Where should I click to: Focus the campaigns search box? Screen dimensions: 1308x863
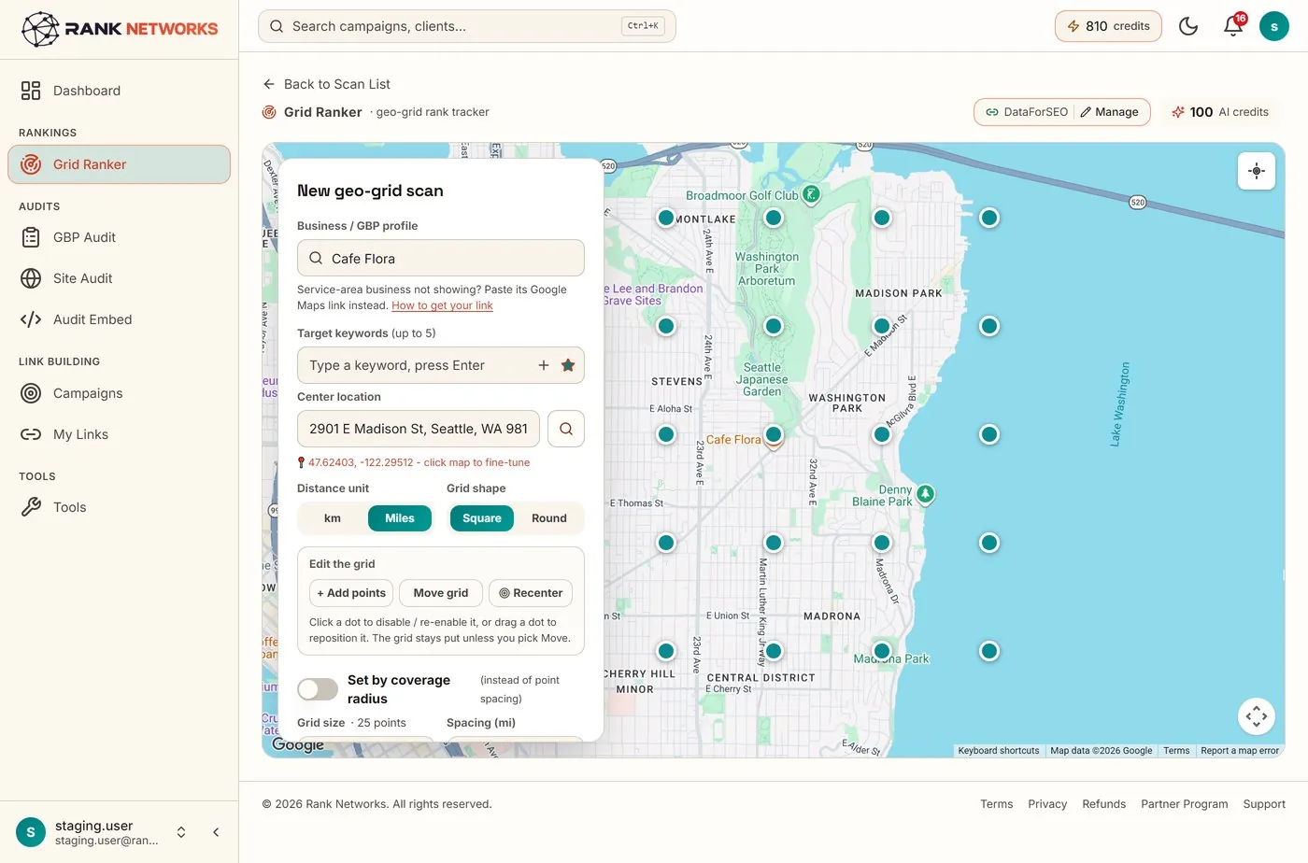click(x=467, y=26)
